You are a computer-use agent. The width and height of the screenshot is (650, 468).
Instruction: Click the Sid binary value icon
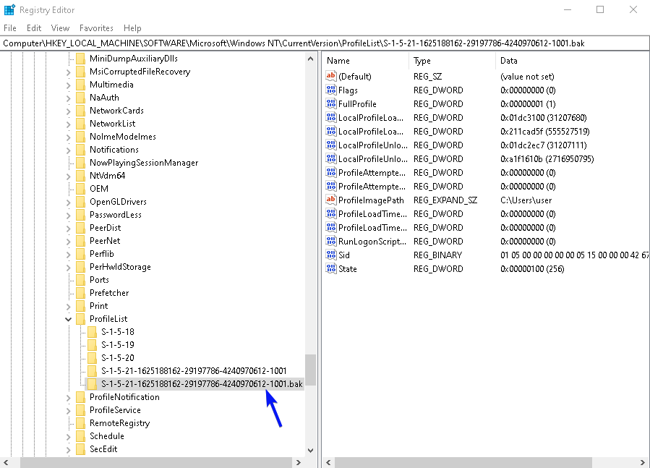pyautogui.click(x=331, y=255)
